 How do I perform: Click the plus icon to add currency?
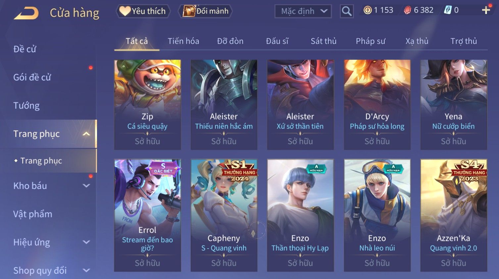point(486,10)
